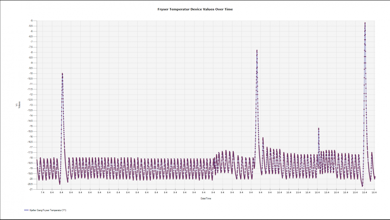The height and width of the screenshot is (220, 390).
Task: Click the lowest dip point near -20.7
Action: coord(362,186)
